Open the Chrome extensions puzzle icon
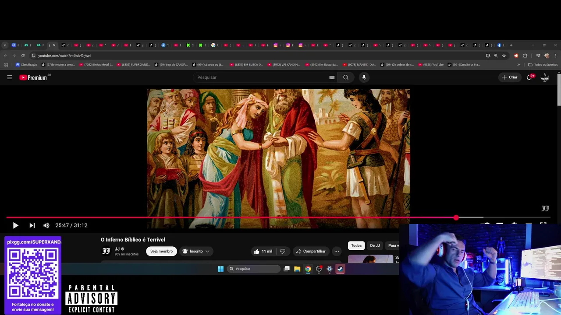Viewport: 561px width, 315px height. click(525, 56)
